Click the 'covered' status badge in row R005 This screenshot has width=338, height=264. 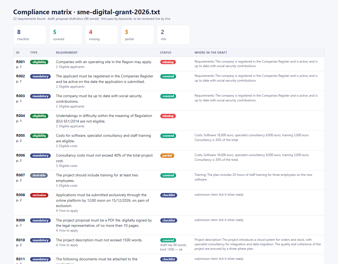point(168,136)
